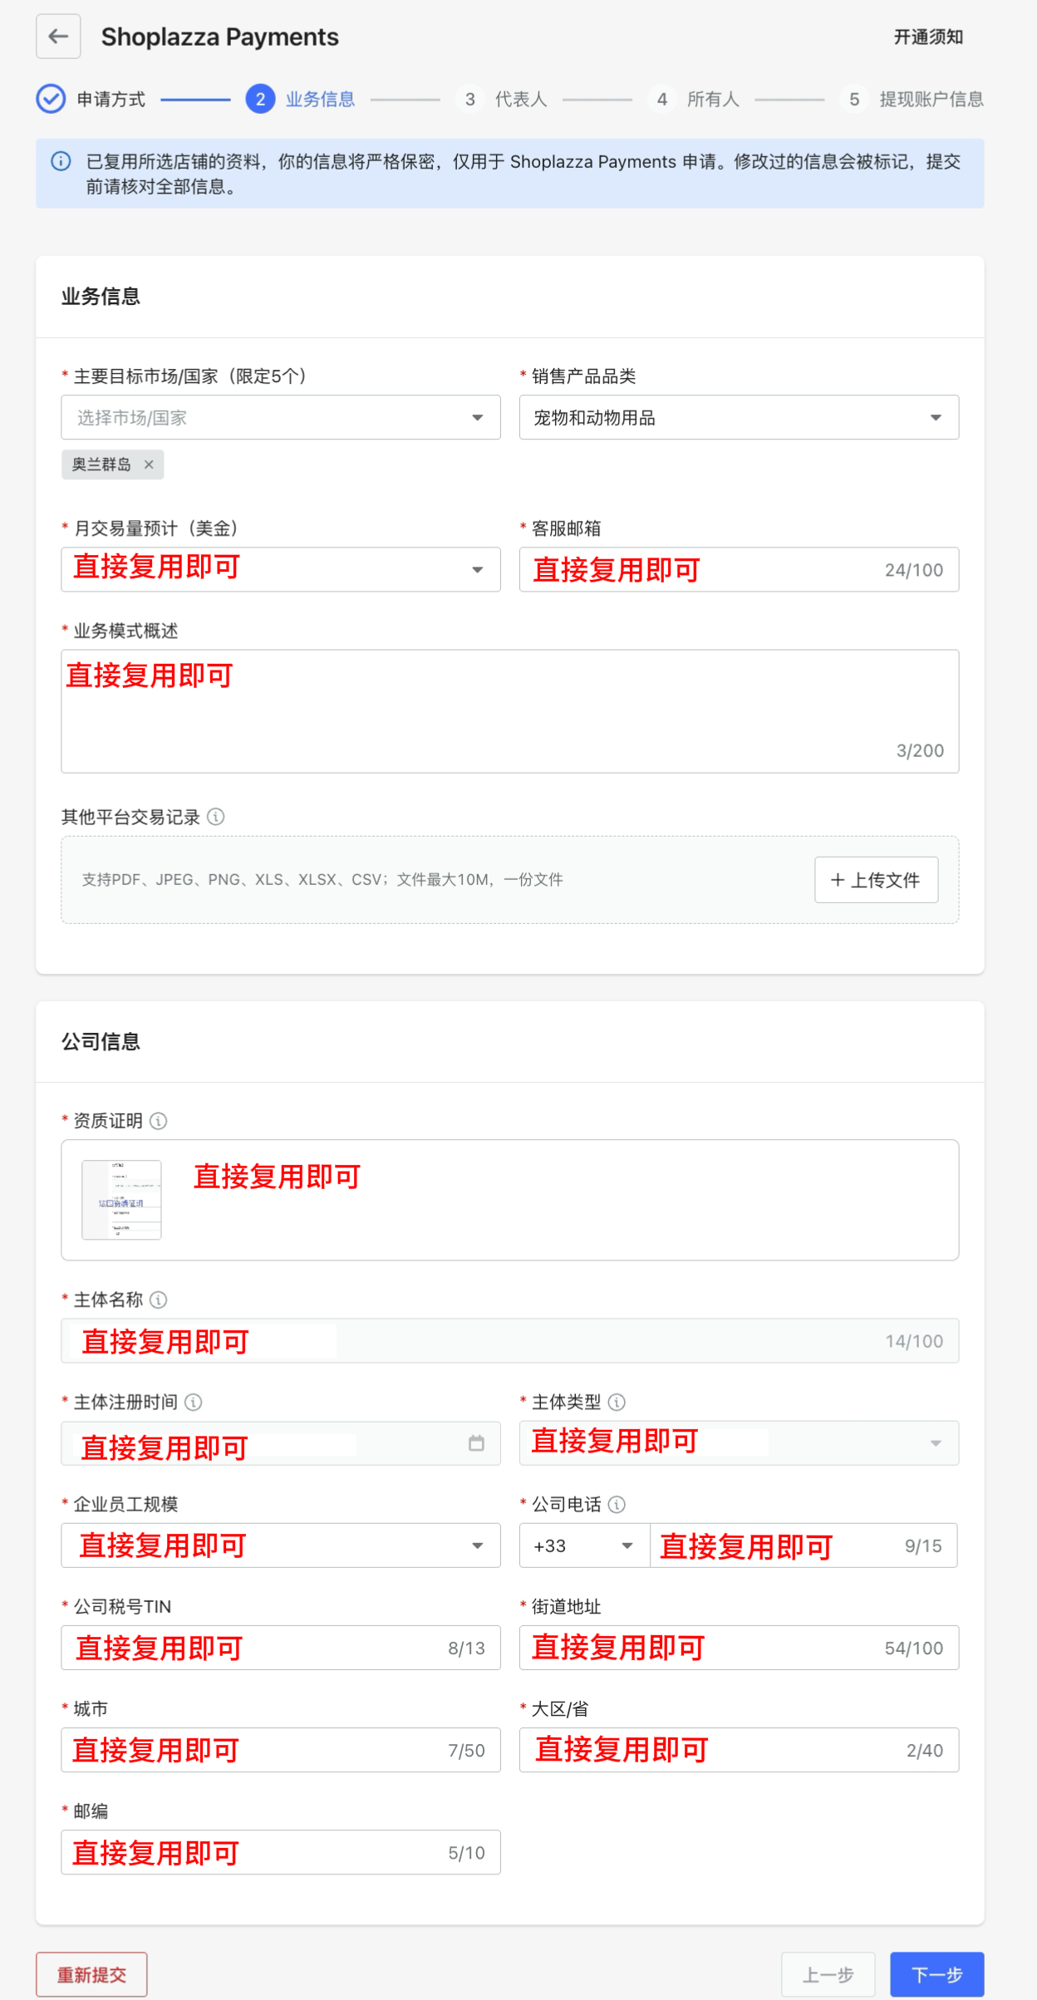1037x2000 pixels.
Task: Go to the 所有人 step label
Action: click(713, 100)
